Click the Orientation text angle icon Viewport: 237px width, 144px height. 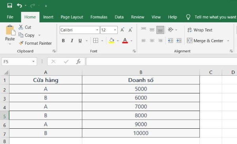(171, 30)
